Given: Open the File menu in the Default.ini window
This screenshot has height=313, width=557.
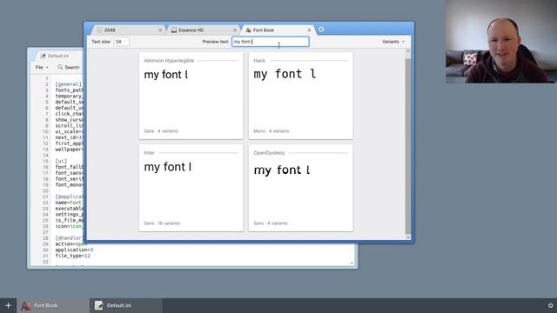Looking at the screenshot, I should [x=42, y=67].
